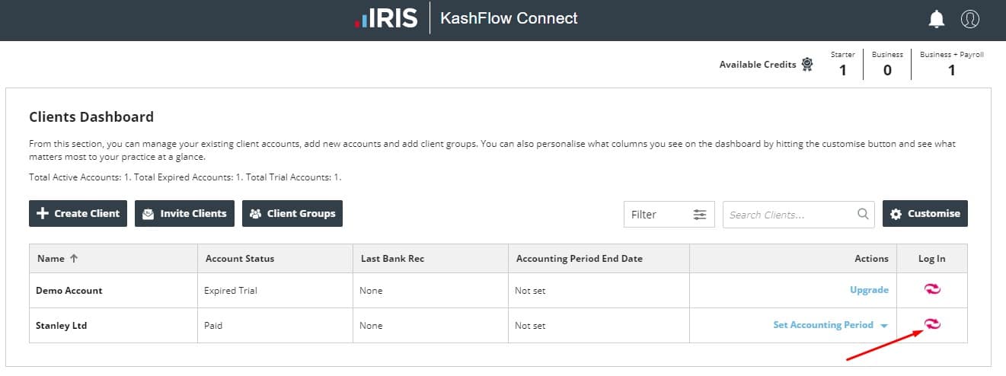Open the Filter dropdown

point(668,215)
